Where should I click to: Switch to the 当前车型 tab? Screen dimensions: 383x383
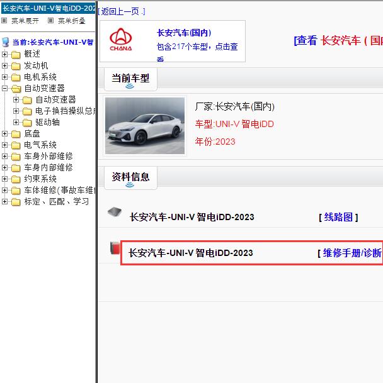130,79
